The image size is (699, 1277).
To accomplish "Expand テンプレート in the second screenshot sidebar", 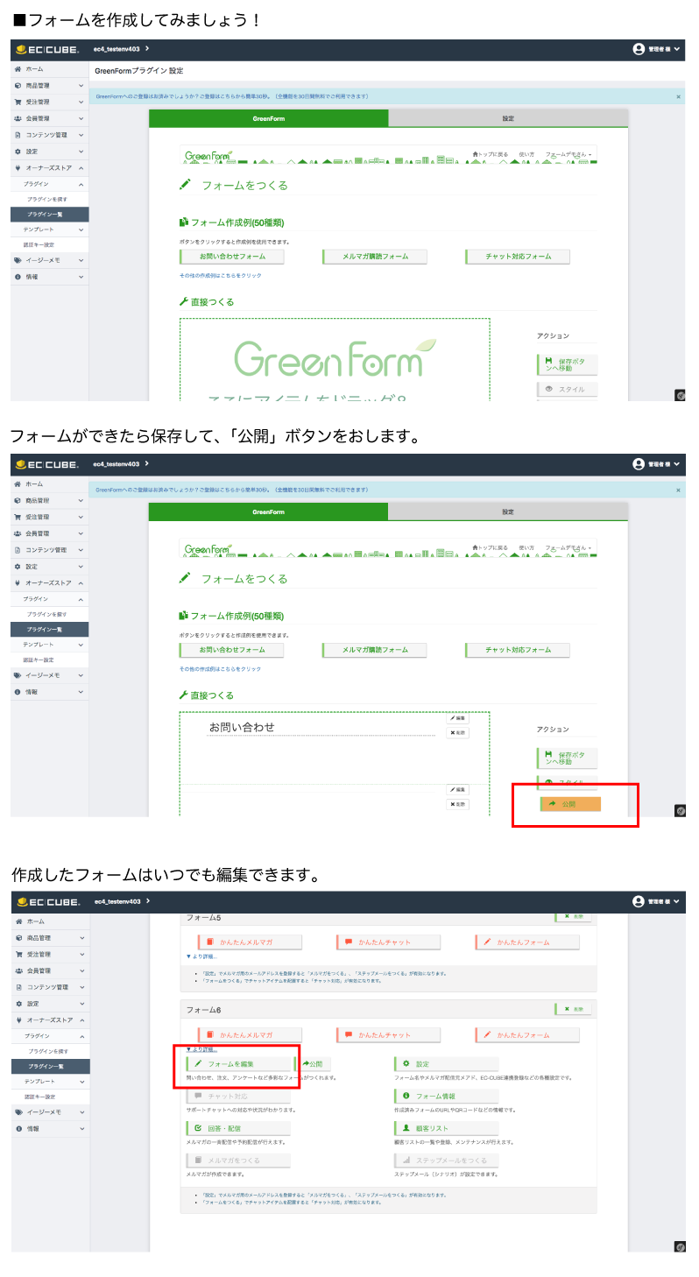I will point(49,645).
